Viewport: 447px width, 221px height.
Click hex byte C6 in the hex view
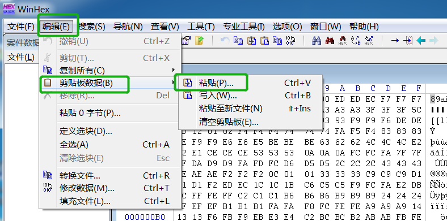tap(309, 185)
